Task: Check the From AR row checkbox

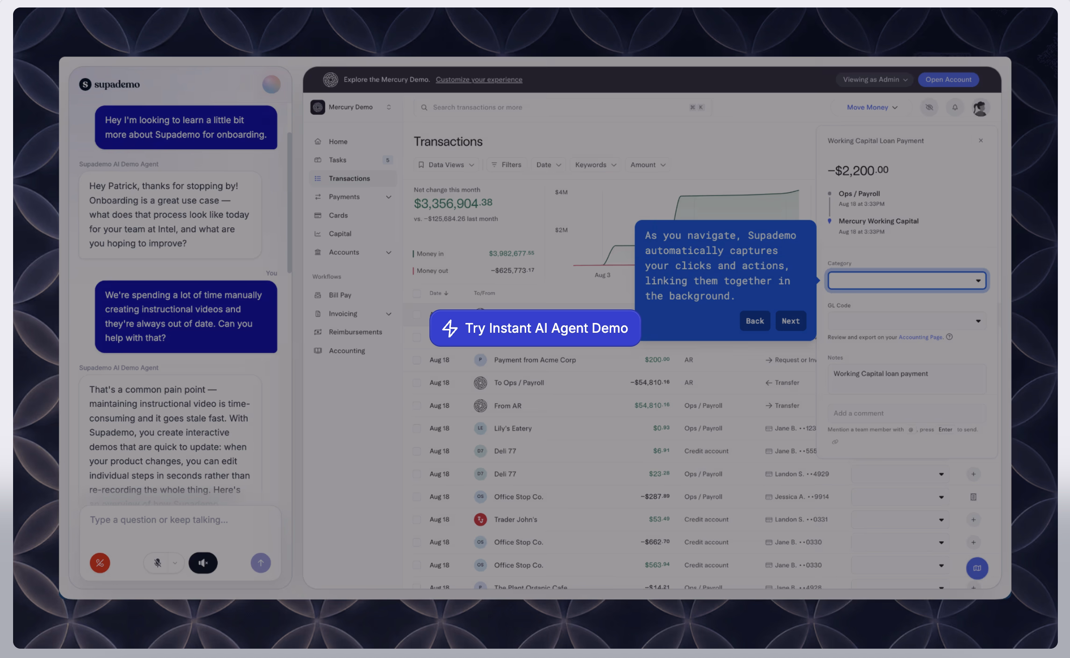Action: (x=416, y=406)
